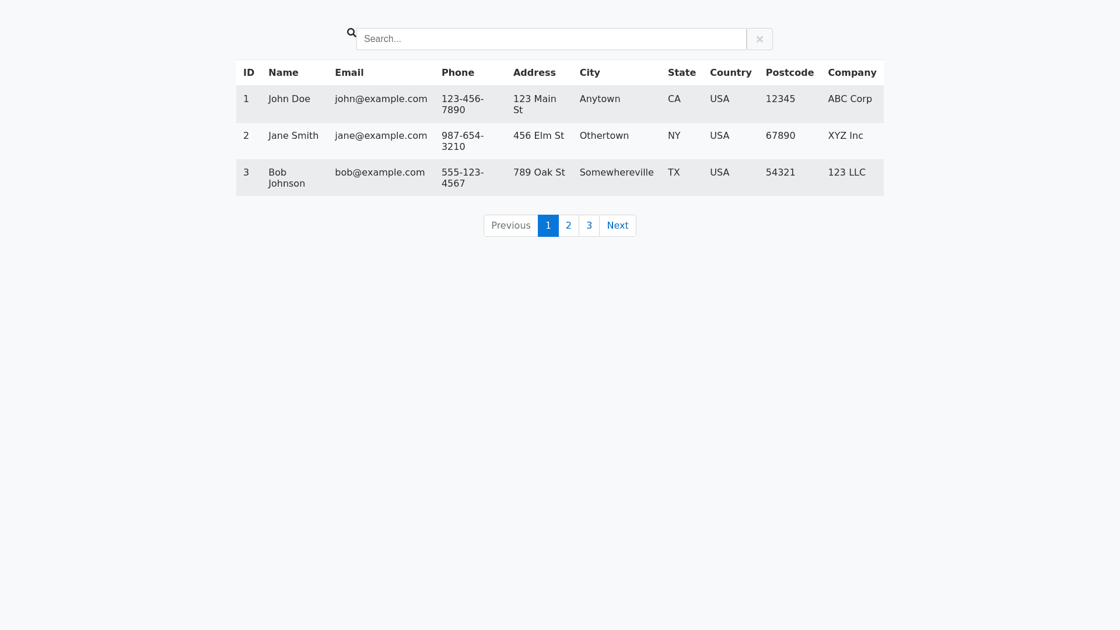This screenshot has height=630, width=1120.
Task: Click the Bob Johnson name cell
Action: coord(286,178)
